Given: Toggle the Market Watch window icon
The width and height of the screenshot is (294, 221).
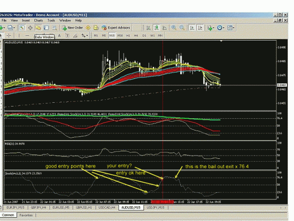Looking at the screenshot, I should coord(22,28).
